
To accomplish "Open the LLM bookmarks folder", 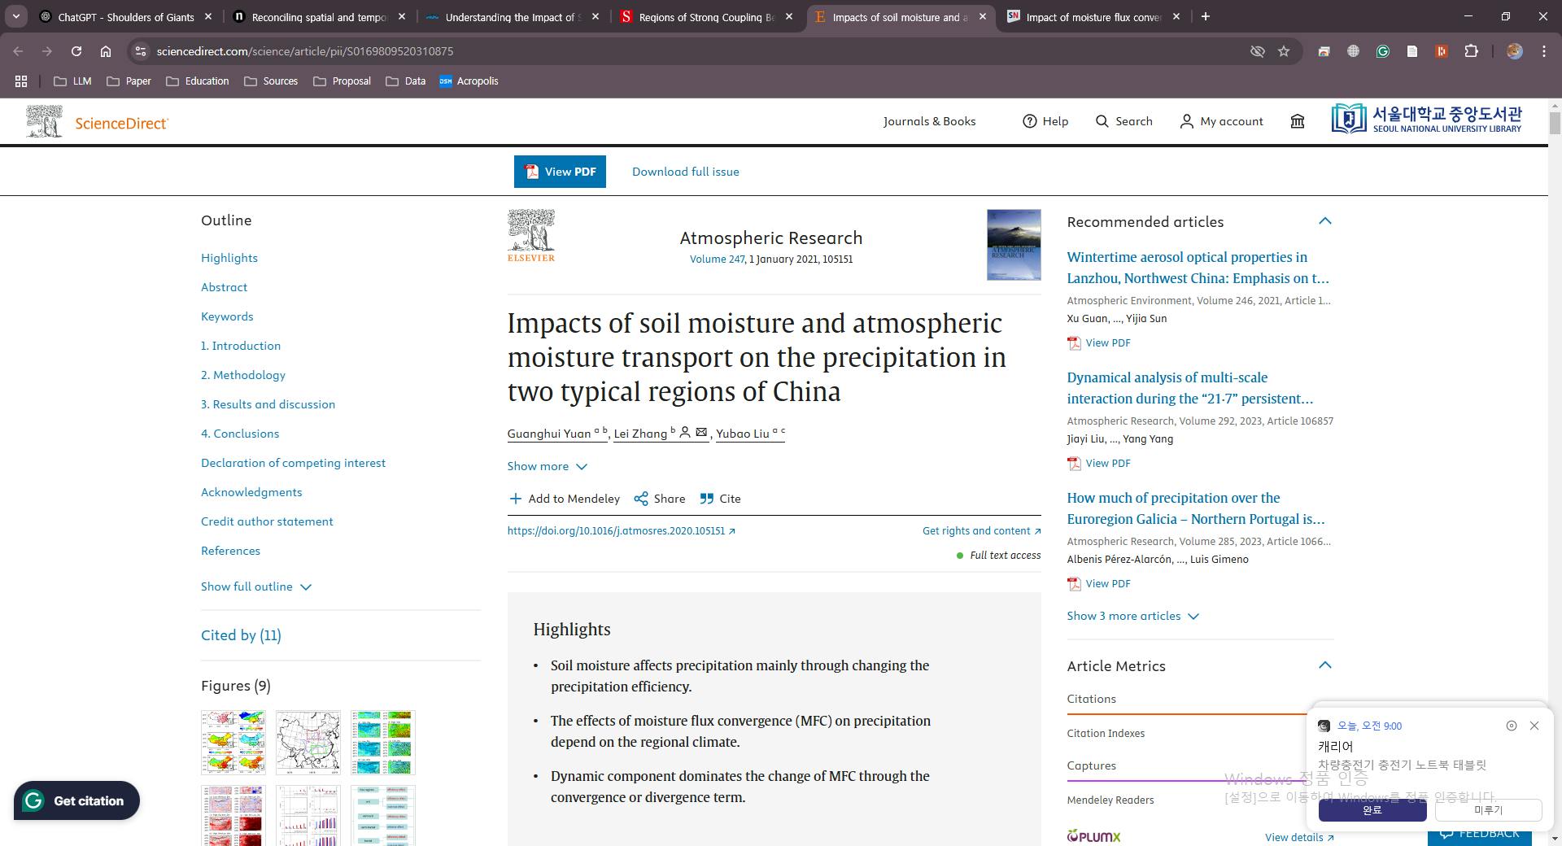I will coord(72,81).
